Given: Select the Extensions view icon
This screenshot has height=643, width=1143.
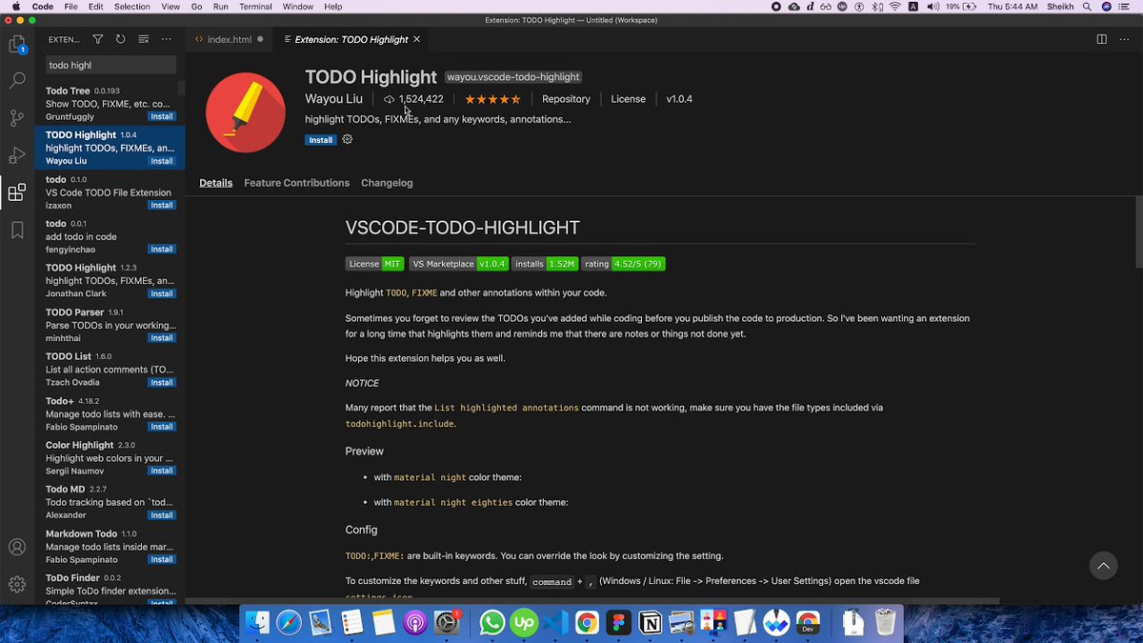Looking at the screenshot, I should [x=17, y=193].
